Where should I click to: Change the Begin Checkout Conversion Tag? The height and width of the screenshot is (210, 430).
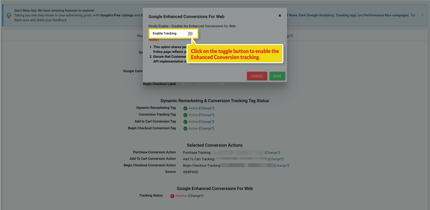click(x=206, y=128)
